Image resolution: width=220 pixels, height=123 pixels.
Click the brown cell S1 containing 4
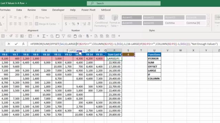click(128, 55)
